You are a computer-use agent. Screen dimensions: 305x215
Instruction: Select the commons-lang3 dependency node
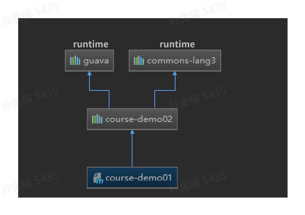[x=175, y=61]
